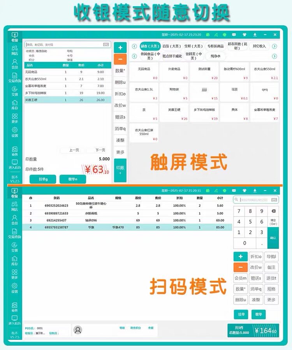
Task: Open 网店 icon in scan-mode window sidebar
Action: (x=14, y=206)
